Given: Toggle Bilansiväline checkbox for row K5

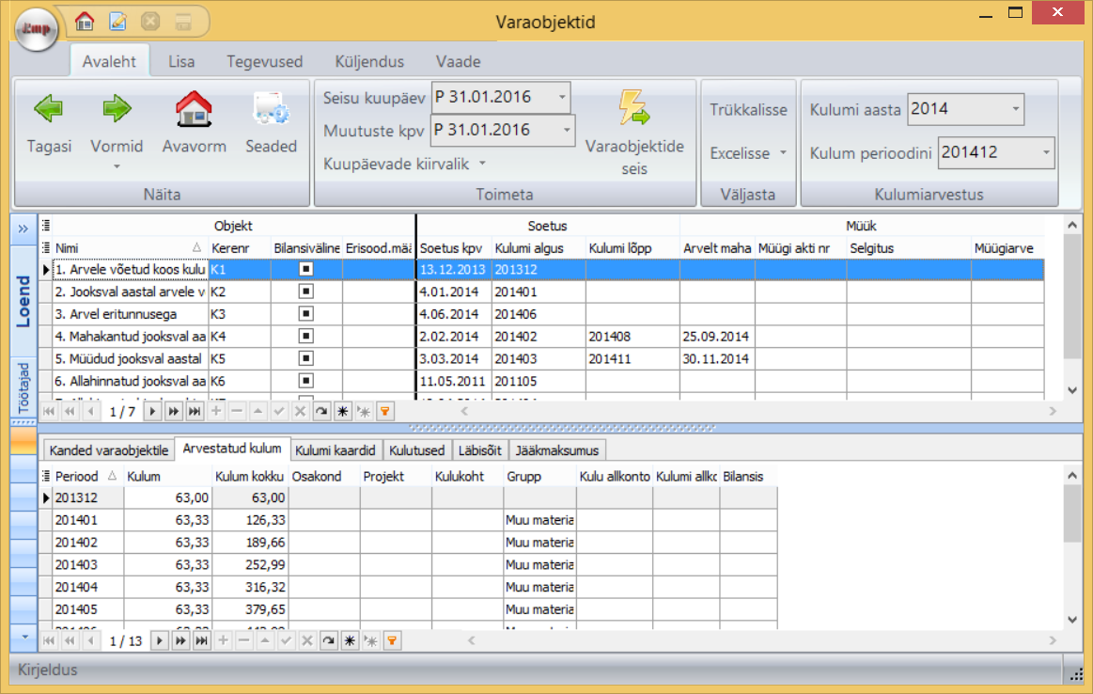Looking at the screenshot, I should (306, 358).
